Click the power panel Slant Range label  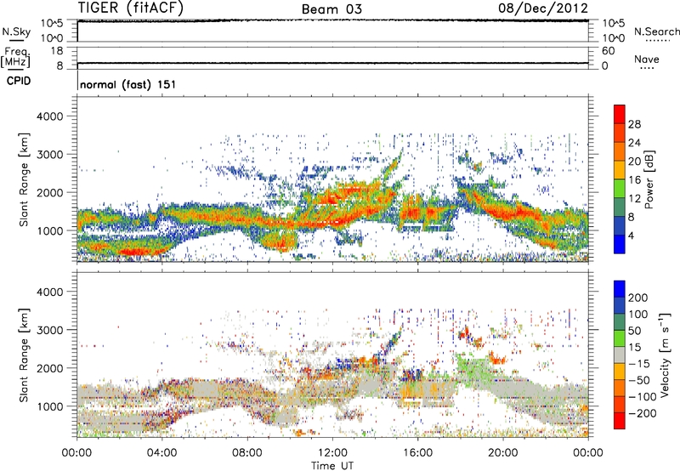coord(24,179)
